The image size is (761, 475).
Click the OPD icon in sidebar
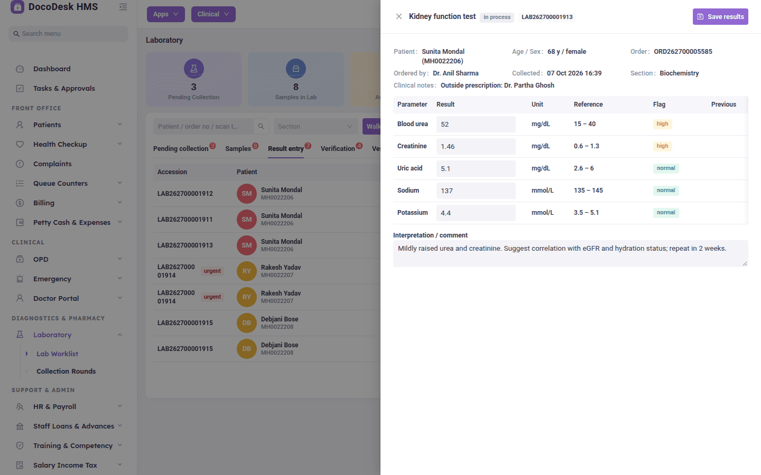pos(20,259)
